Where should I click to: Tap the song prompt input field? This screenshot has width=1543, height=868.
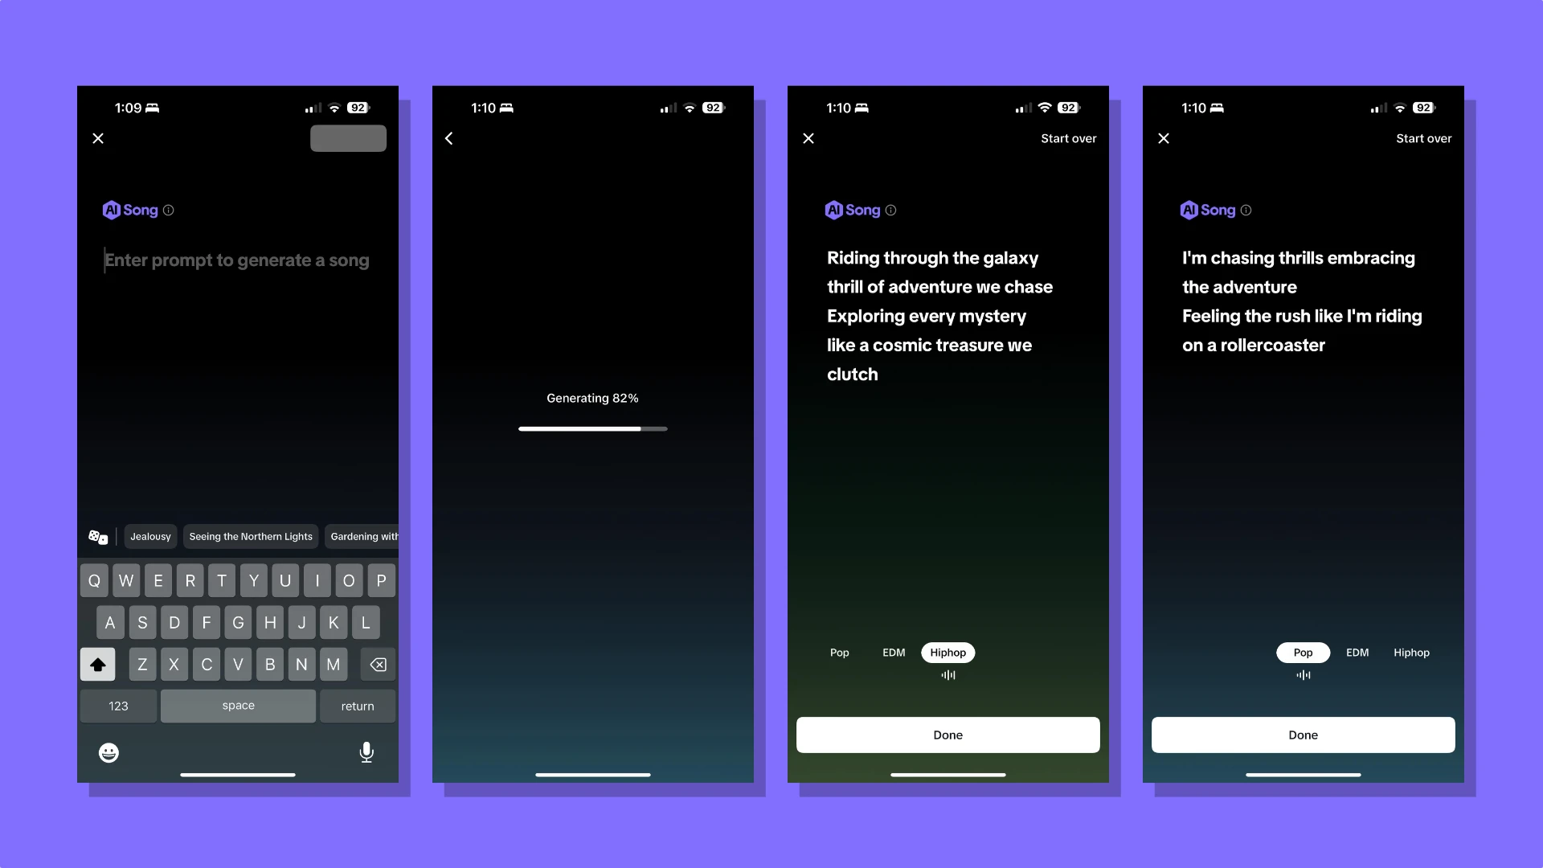(x=236, y=260)
